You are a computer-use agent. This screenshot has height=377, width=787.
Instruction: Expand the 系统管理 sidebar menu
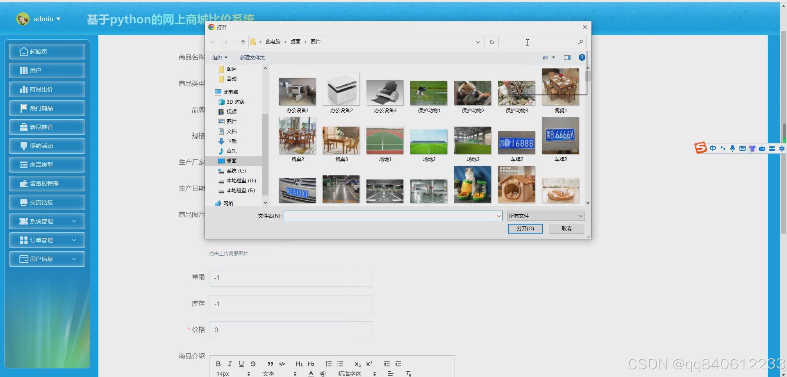tap(47, 221)
